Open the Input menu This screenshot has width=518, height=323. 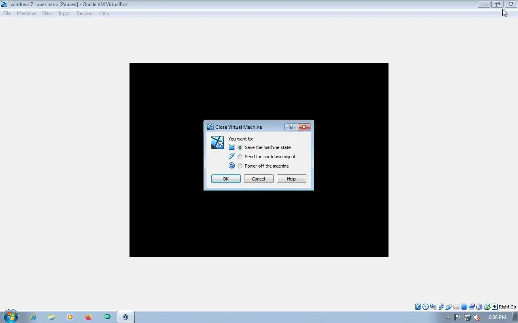coord(64,13)
